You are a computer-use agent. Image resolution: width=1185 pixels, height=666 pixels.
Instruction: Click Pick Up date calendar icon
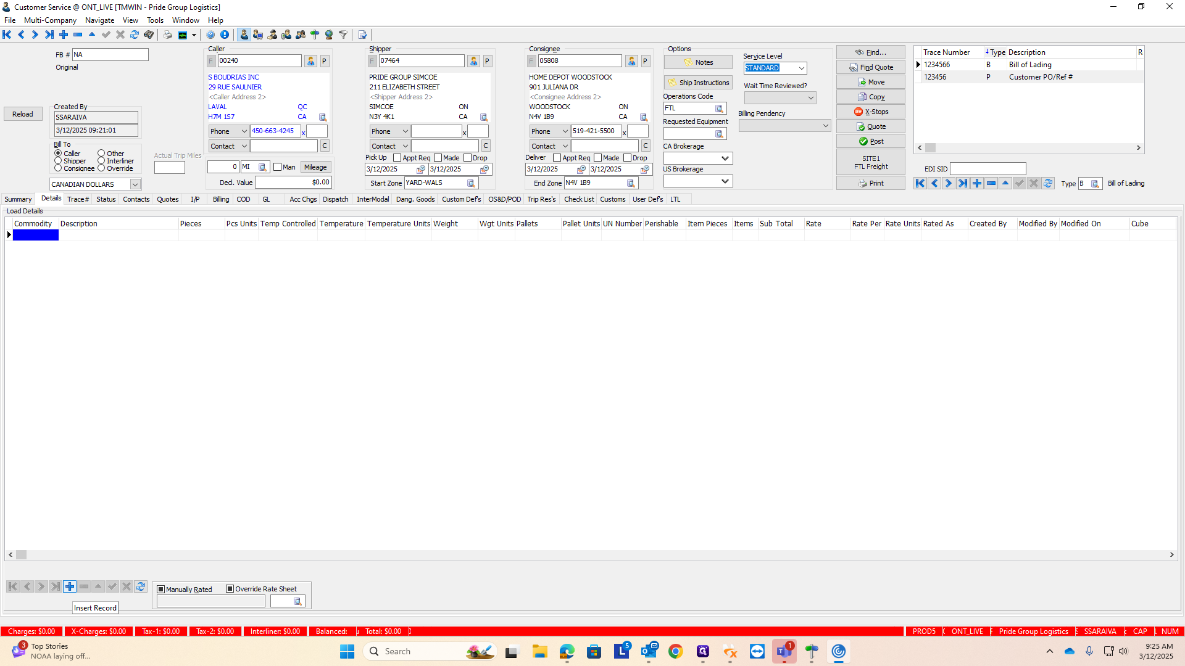421,170
